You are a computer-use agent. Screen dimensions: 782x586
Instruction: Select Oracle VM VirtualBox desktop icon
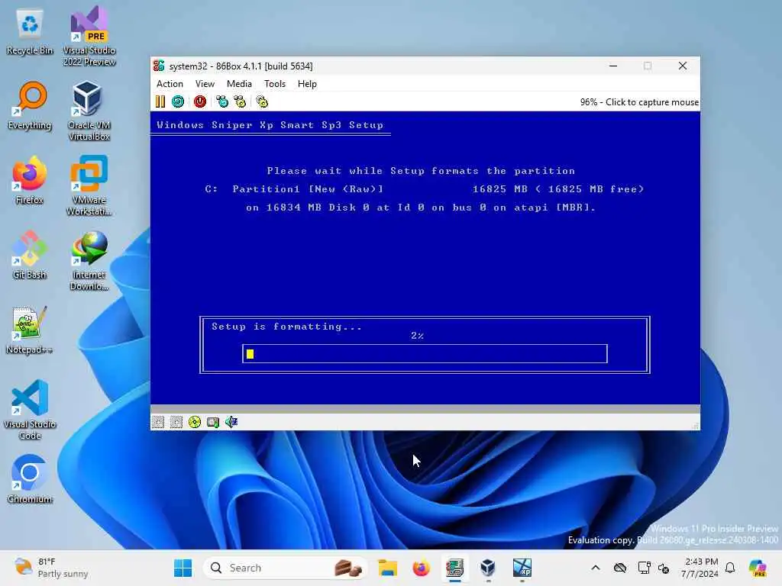coord(89,111)
